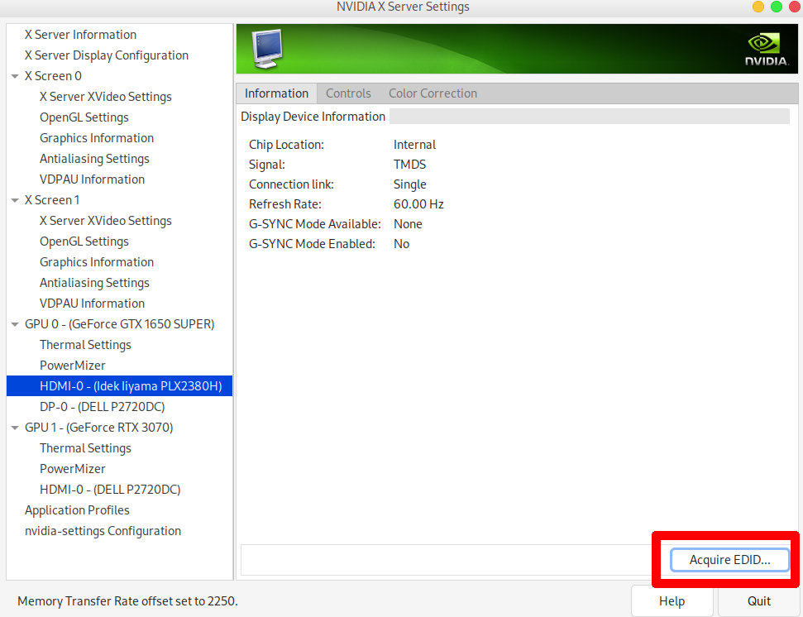Open Antialiasing Settings under X Screen 0
The width and height of the screenshot is (803, 617).
[x=94, y=159]
